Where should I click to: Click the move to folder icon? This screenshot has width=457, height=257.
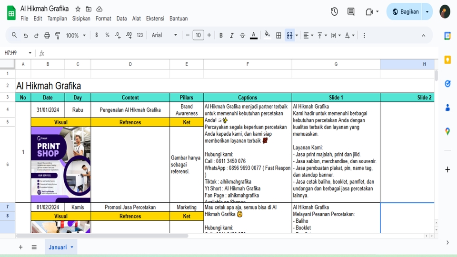coord(89,9)
